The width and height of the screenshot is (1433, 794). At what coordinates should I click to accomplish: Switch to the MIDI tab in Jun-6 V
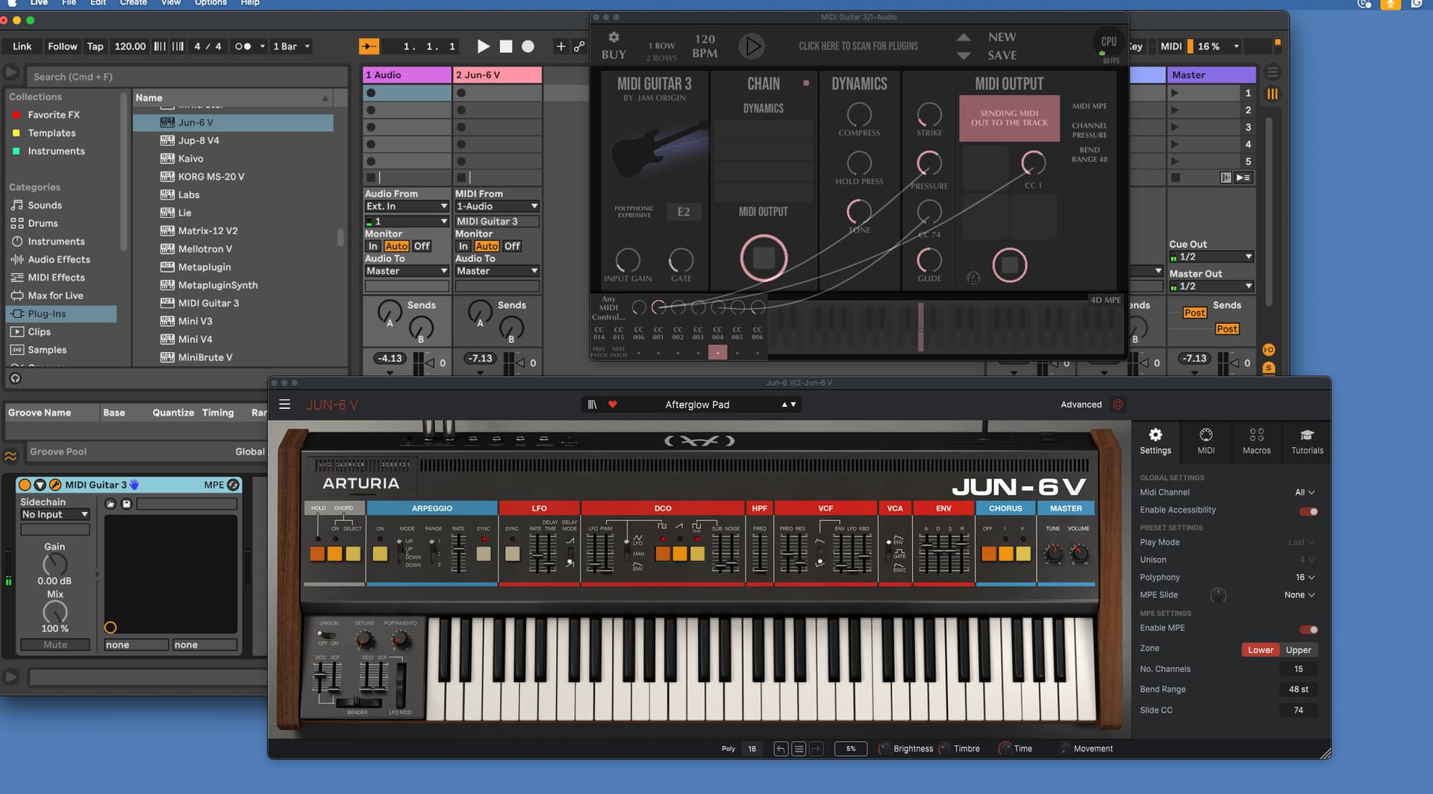1206,442
